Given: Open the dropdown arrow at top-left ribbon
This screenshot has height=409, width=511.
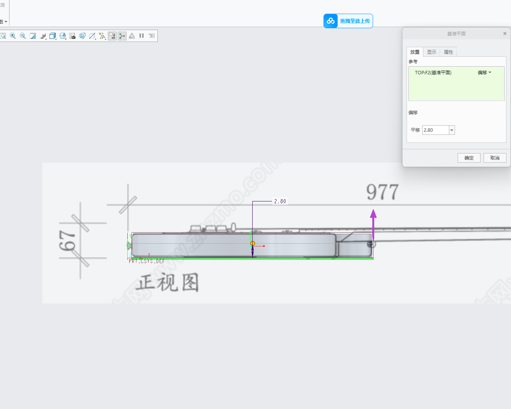Looking at the screenshot, I should [6, 22].
